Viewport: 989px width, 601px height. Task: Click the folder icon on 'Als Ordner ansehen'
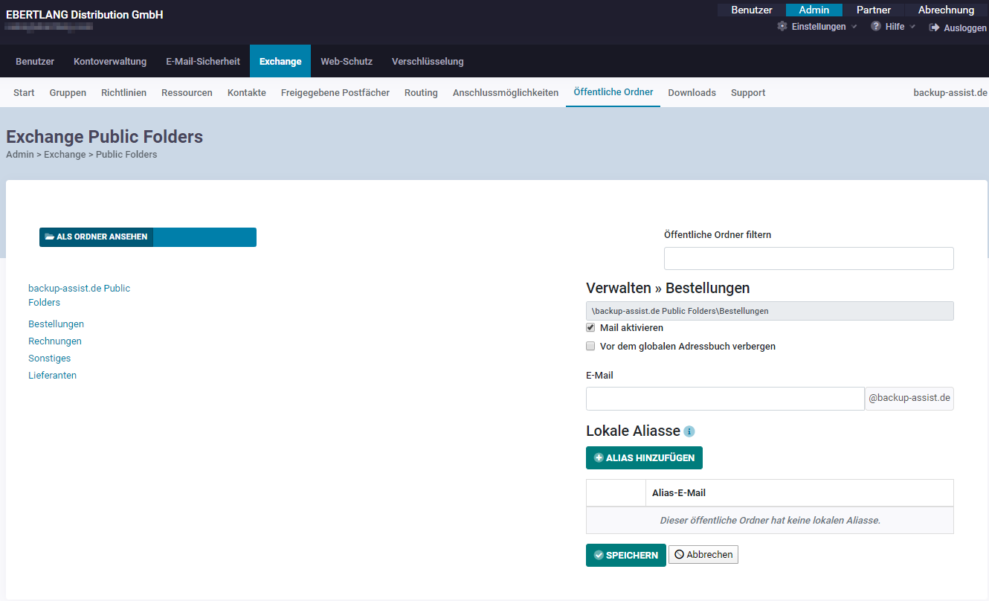tap(50, 237)
